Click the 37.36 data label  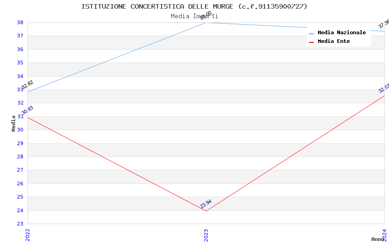(x=384, y=24)
